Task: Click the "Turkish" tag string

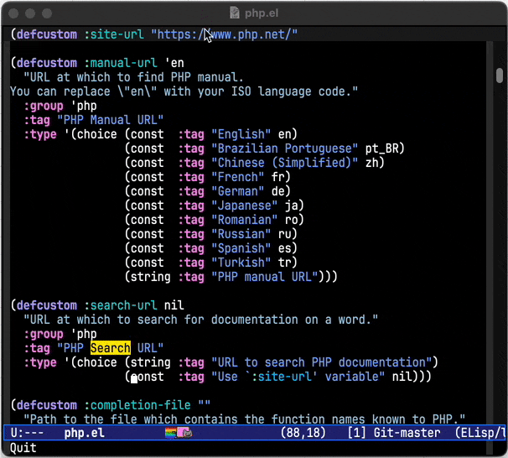Action: coord(241,263)
